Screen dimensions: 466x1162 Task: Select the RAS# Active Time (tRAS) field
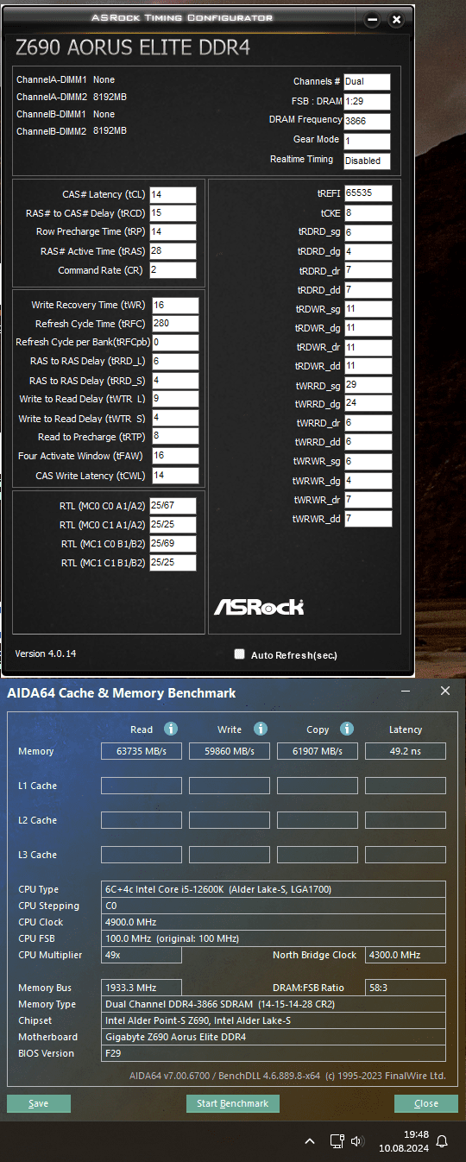(173, 251)
